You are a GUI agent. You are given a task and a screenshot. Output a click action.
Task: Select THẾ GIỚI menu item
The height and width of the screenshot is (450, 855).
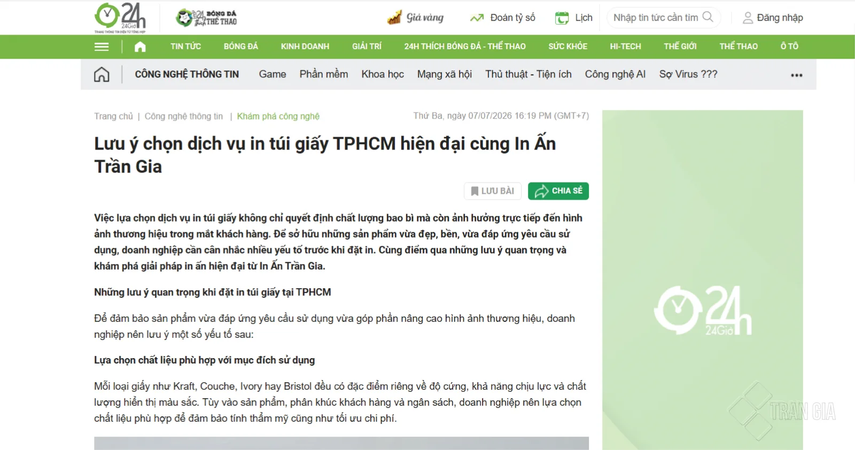(x=680, y=46)
